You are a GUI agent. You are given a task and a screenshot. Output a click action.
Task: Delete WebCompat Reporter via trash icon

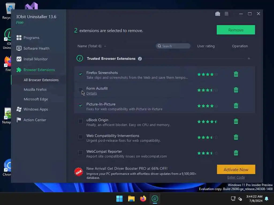(236, 153)
